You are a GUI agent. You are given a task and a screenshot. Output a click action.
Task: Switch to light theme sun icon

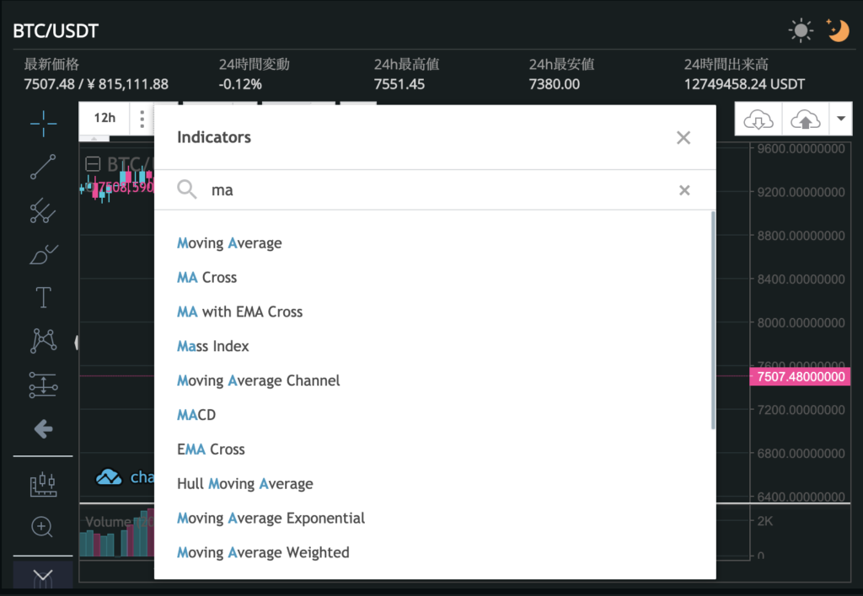tap(801, 30)
